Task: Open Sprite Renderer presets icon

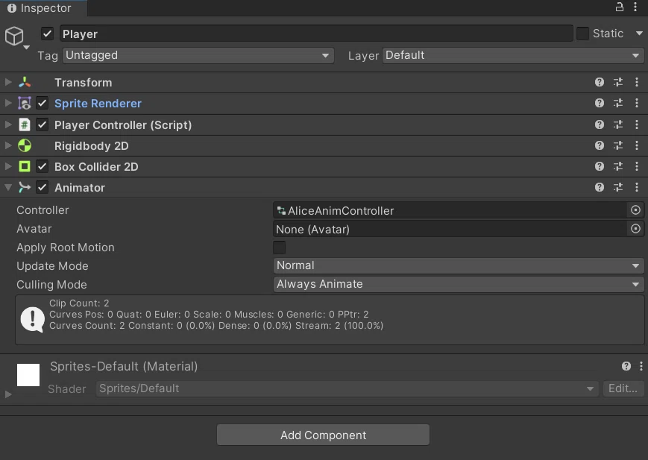Action: point(618,103)
